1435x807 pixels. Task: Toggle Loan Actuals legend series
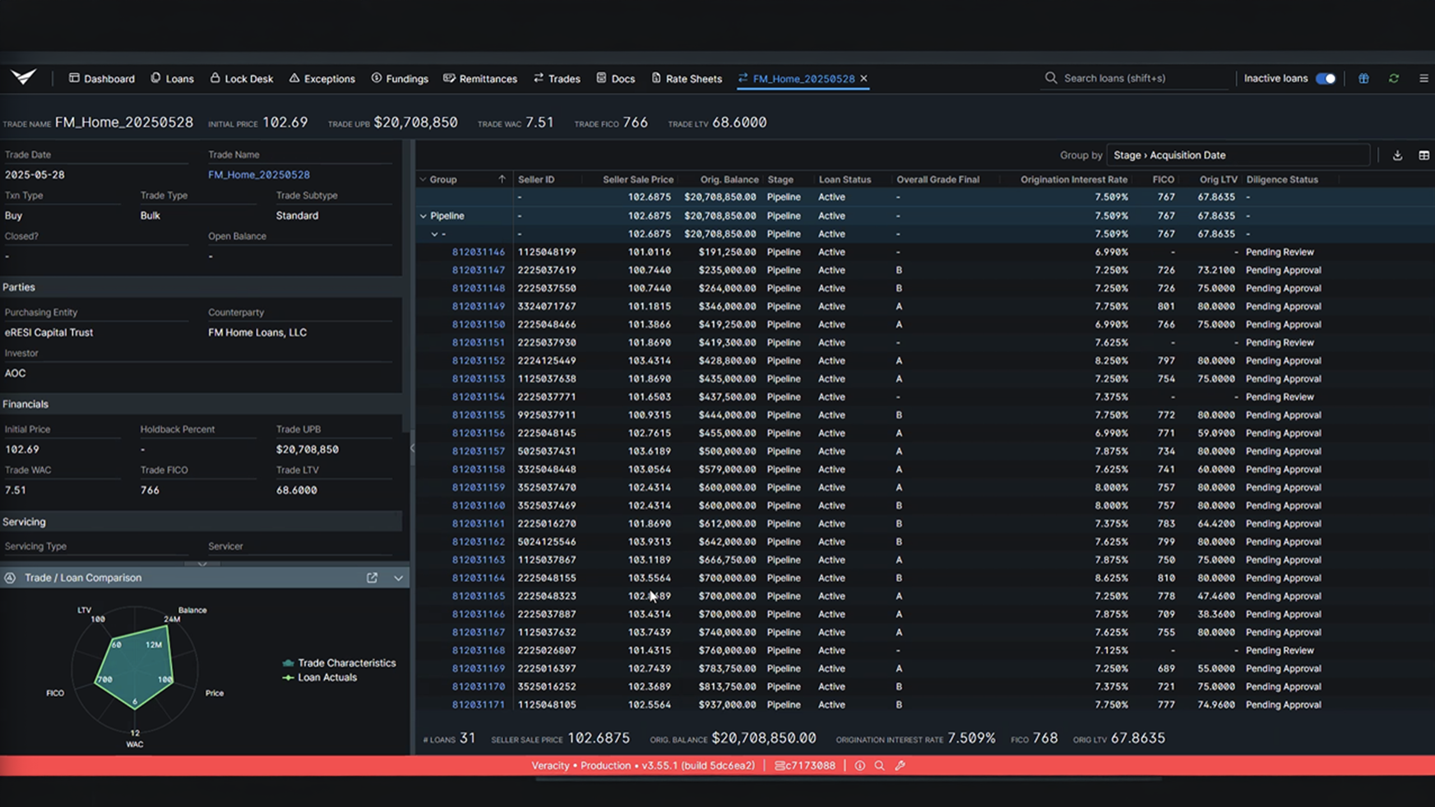click(x=320, y=678)
